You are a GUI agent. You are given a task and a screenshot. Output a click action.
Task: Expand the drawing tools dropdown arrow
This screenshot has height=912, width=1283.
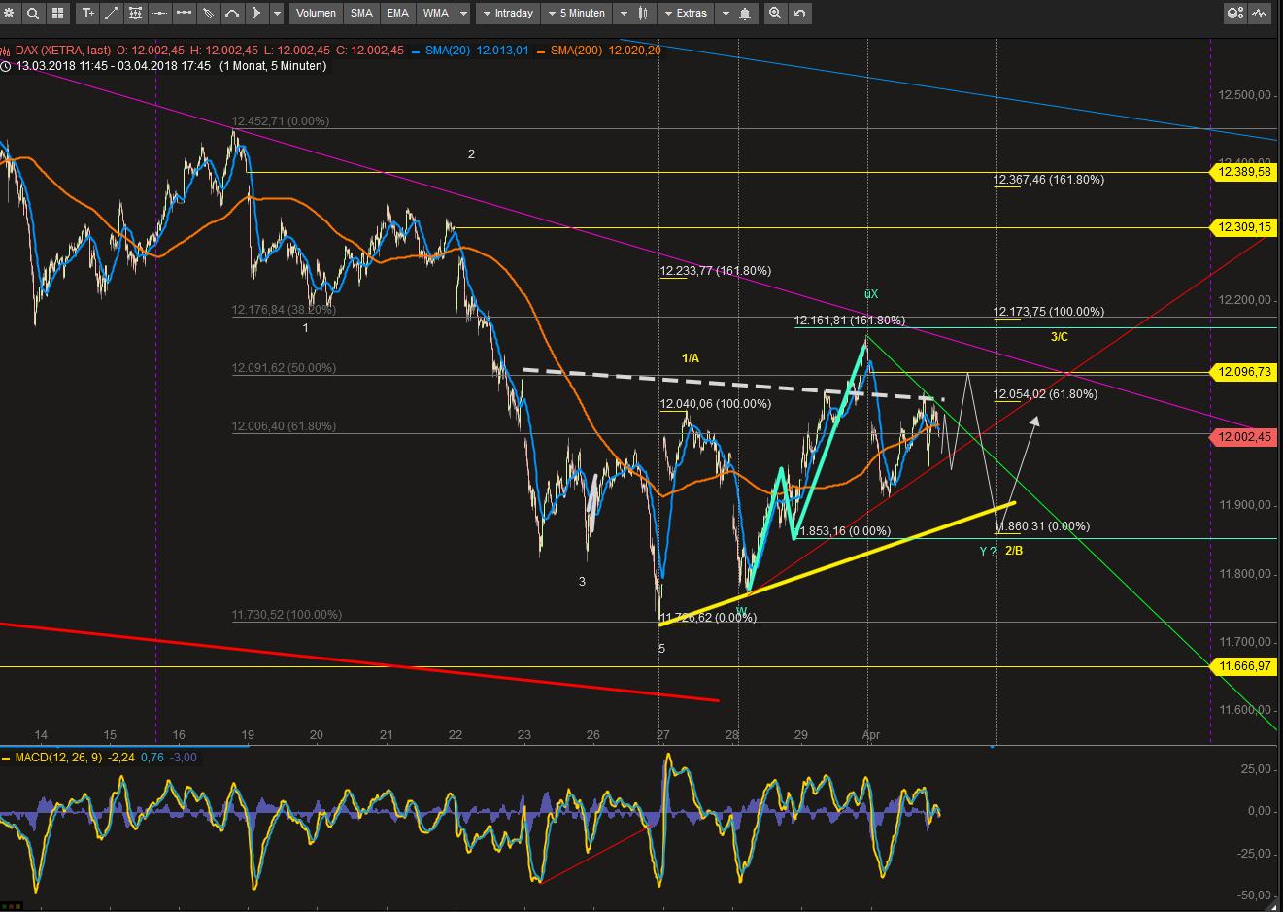click(278, 14)
